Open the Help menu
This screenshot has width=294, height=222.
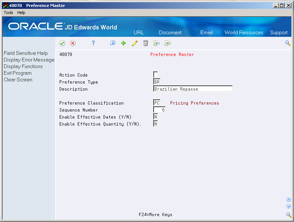click(21, 13)
